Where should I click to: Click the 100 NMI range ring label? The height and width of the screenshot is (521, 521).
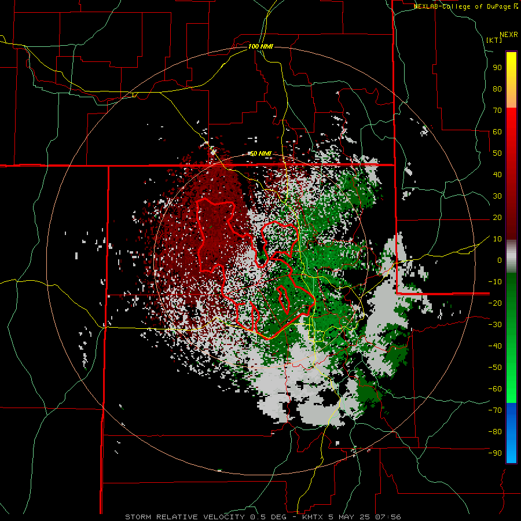pos(261,46)
